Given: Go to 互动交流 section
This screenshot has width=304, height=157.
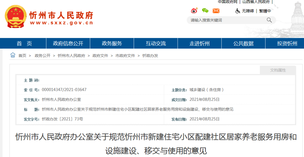Looking at the screenshot, I should coord(156,43).
